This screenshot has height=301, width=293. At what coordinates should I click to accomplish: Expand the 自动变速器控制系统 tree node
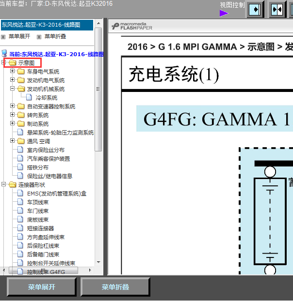tap(12, 106)
